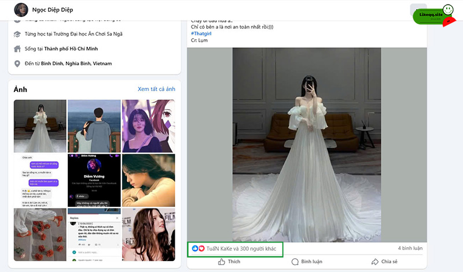View TuấN KaKe và 300 người khác reactions

[x=241, y=249]
